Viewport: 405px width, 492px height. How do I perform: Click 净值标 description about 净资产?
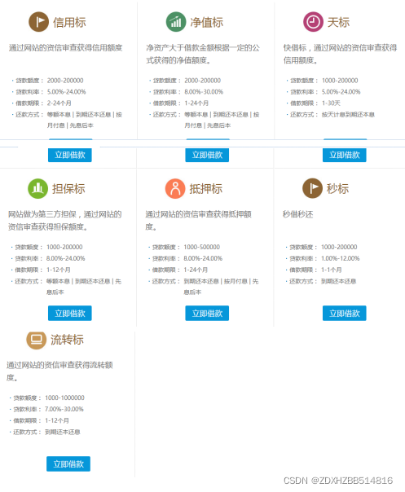[202, 54]
